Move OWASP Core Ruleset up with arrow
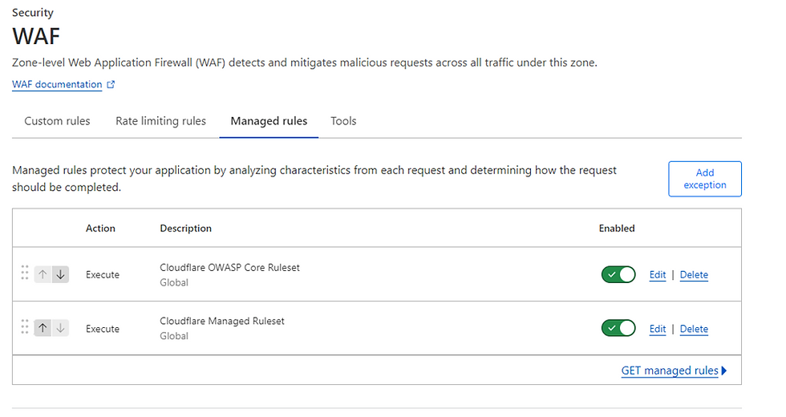786x417 pixels. click(43, 274)
